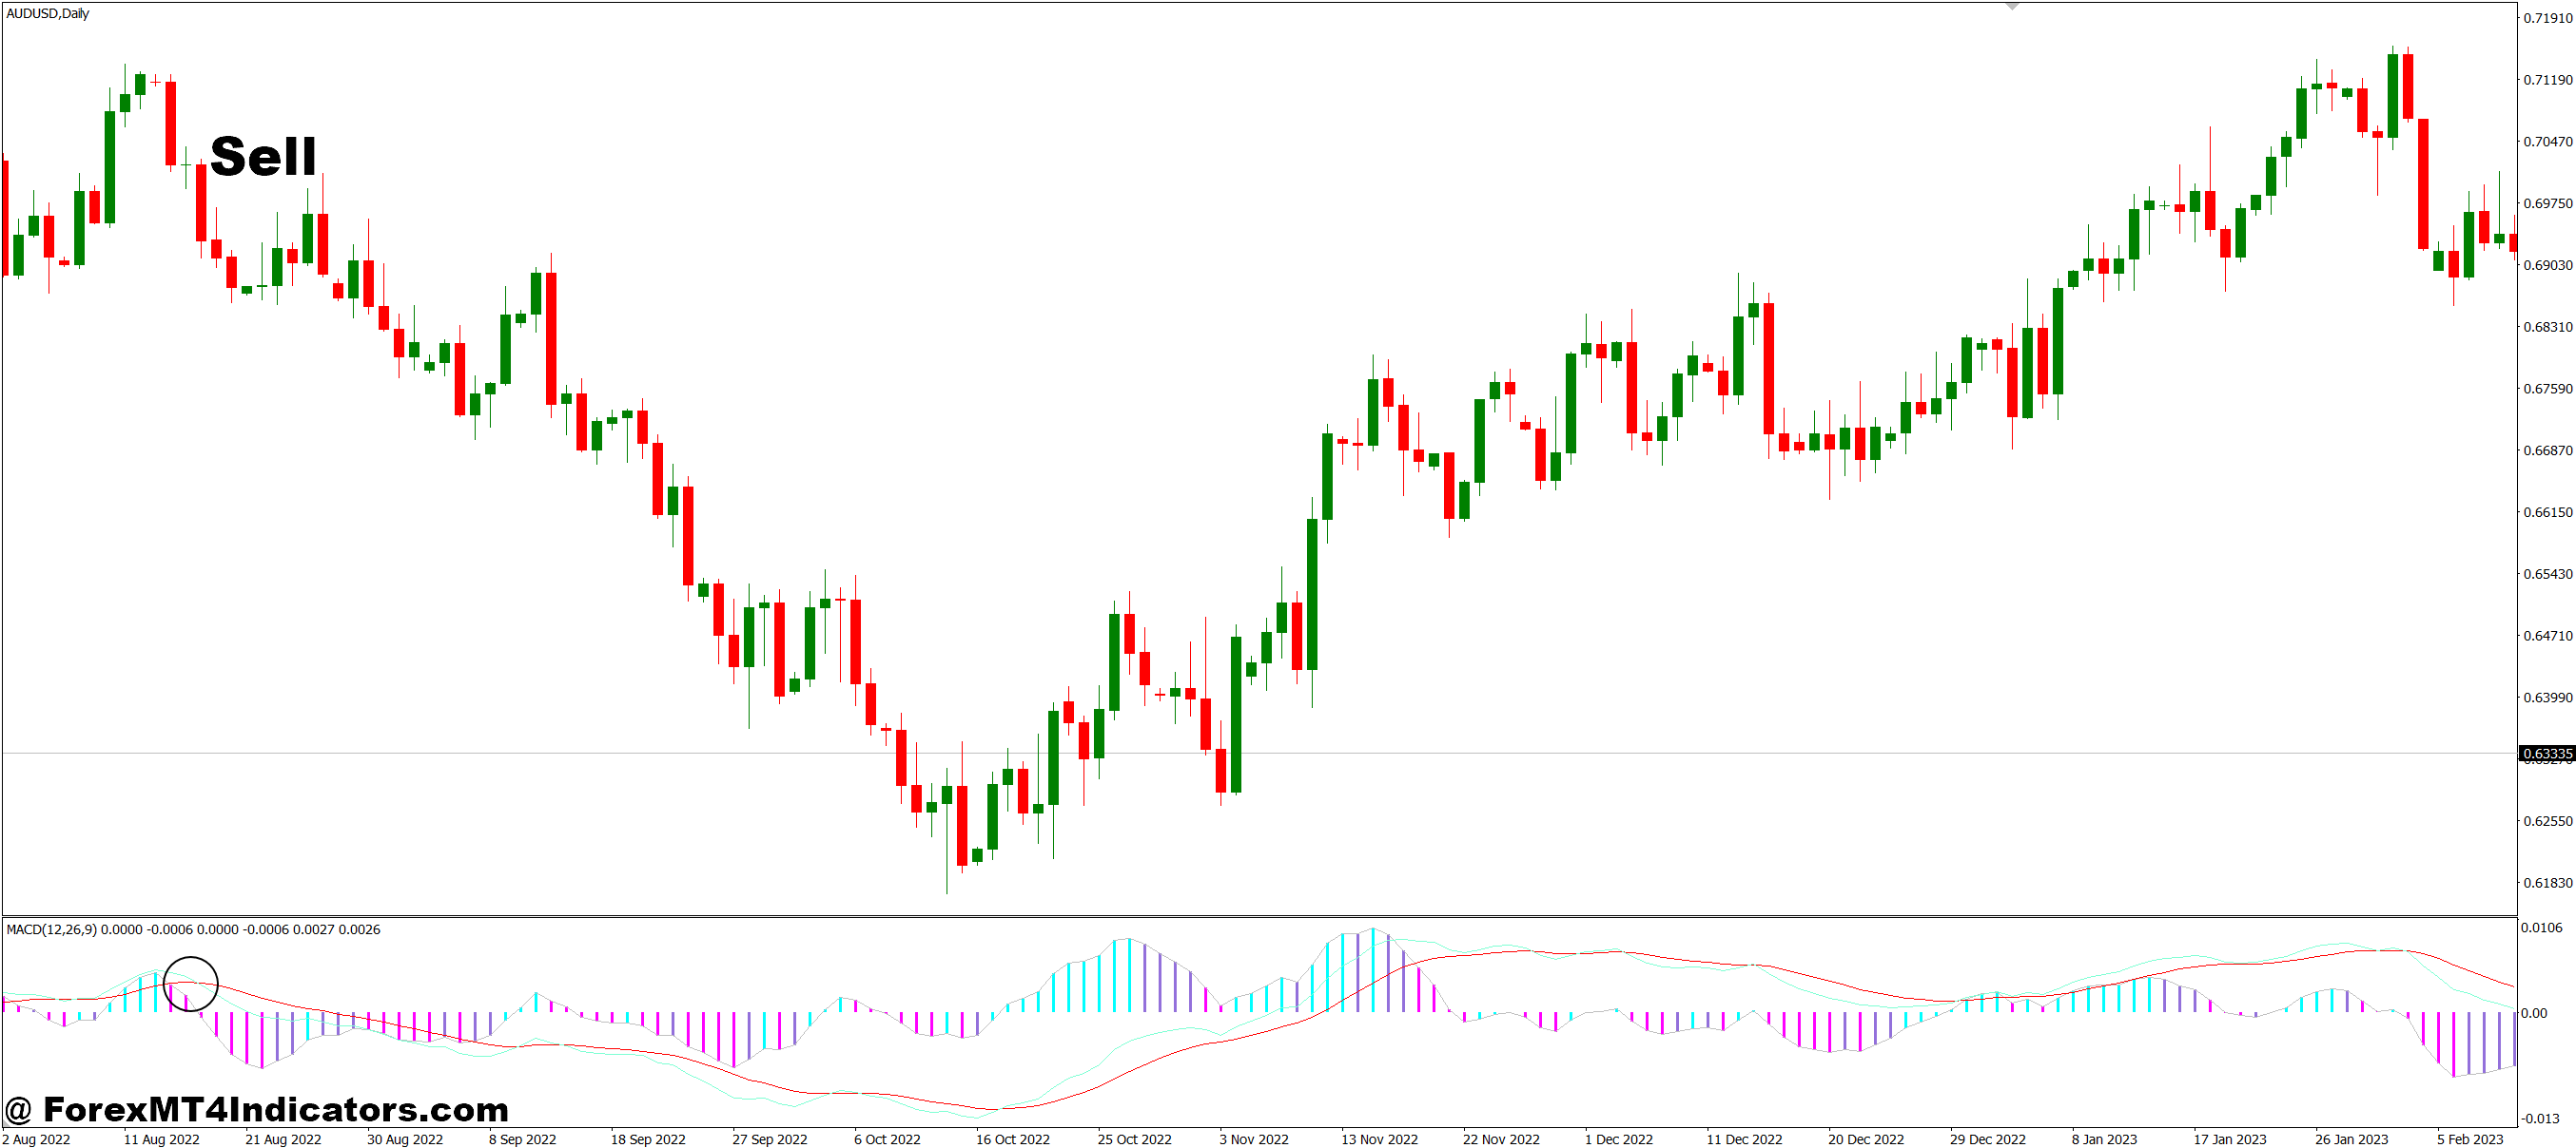Select the 2 Aug 2022 time axis label

pyautogui.click(x=37, y=1139)
